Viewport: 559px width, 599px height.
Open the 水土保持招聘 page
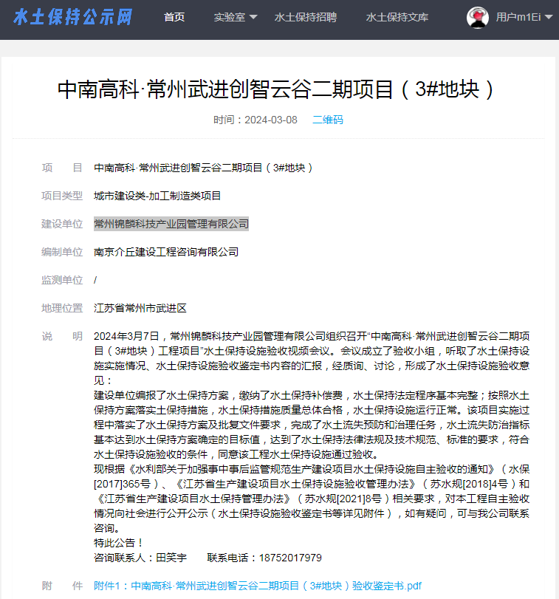click(306, 17)
